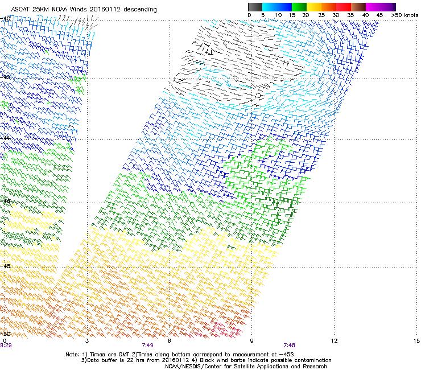Click the -46 latitude axis label
This screenshot has width=421, height=370.
[x=5, y=201]
